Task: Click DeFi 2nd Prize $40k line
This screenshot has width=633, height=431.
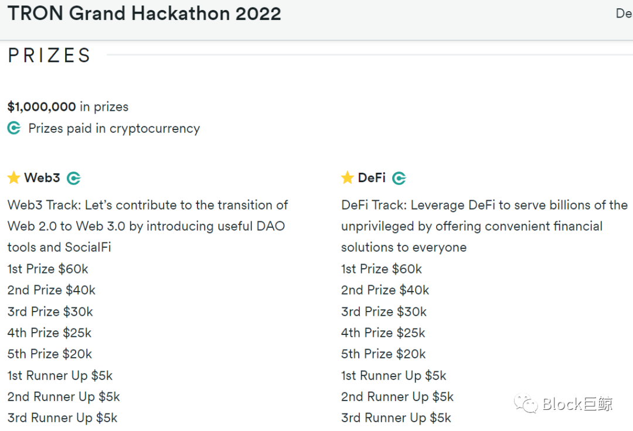Action: tap(385, 290)
